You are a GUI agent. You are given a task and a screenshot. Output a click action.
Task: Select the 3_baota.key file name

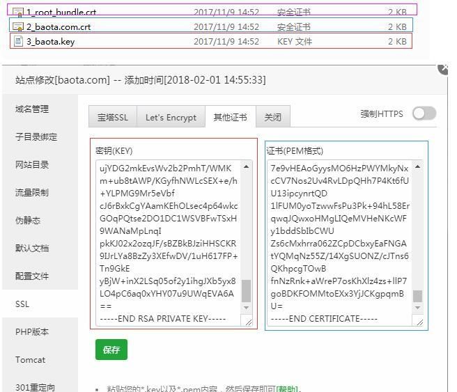51,42
